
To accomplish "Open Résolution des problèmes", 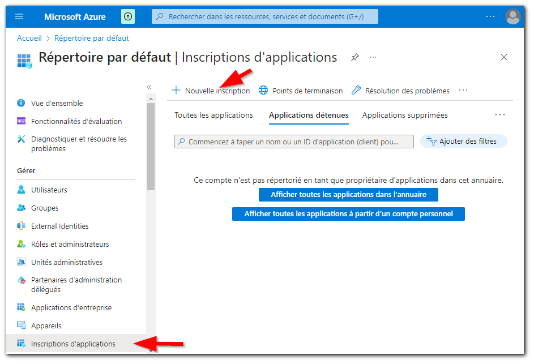I will point(407,91).
